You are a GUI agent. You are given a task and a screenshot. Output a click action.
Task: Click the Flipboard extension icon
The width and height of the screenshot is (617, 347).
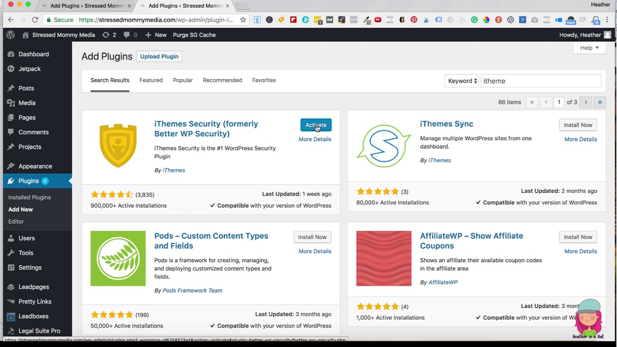pyautogui.click(x=293, y=20)
